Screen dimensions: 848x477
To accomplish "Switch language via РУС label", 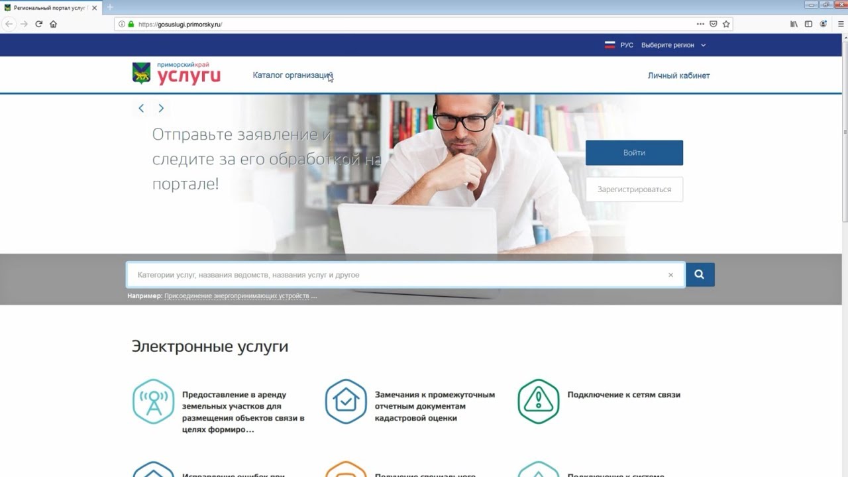I will pyautogui.click(x=627, y=45).
